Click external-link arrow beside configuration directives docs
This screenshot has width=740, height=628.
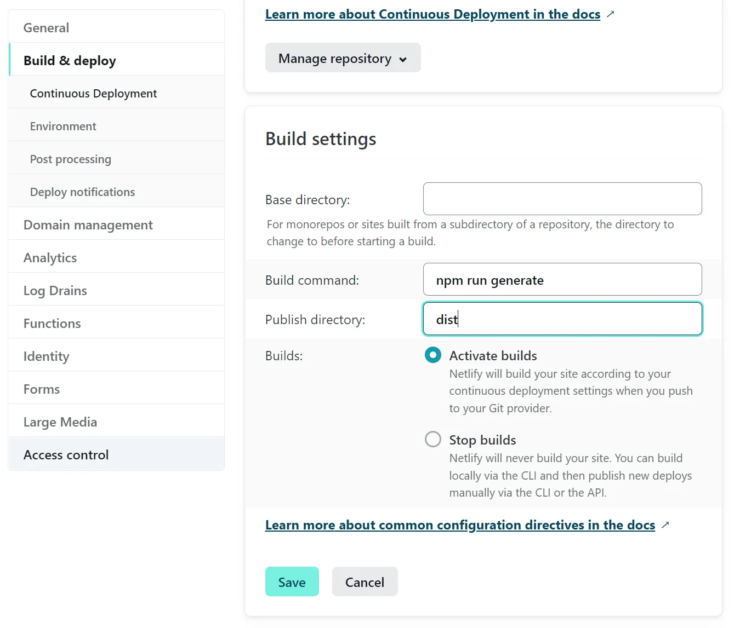pos(665,525)
